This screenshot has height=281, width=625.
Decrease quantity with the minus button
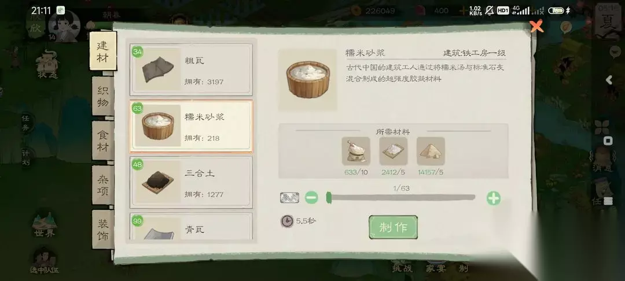coord(311,198)
